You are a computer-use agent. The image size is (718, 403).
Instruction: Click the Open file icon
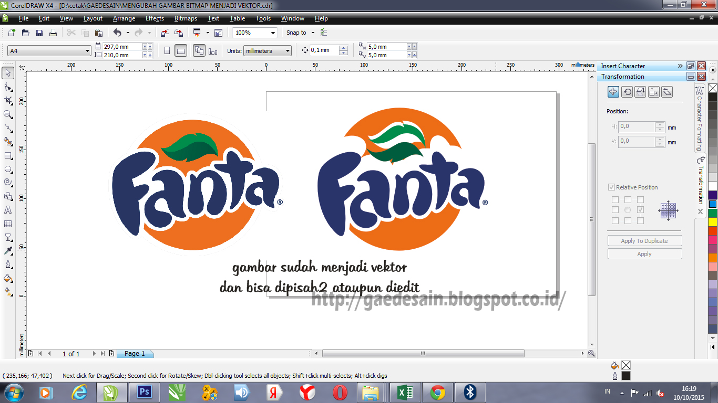25,33
